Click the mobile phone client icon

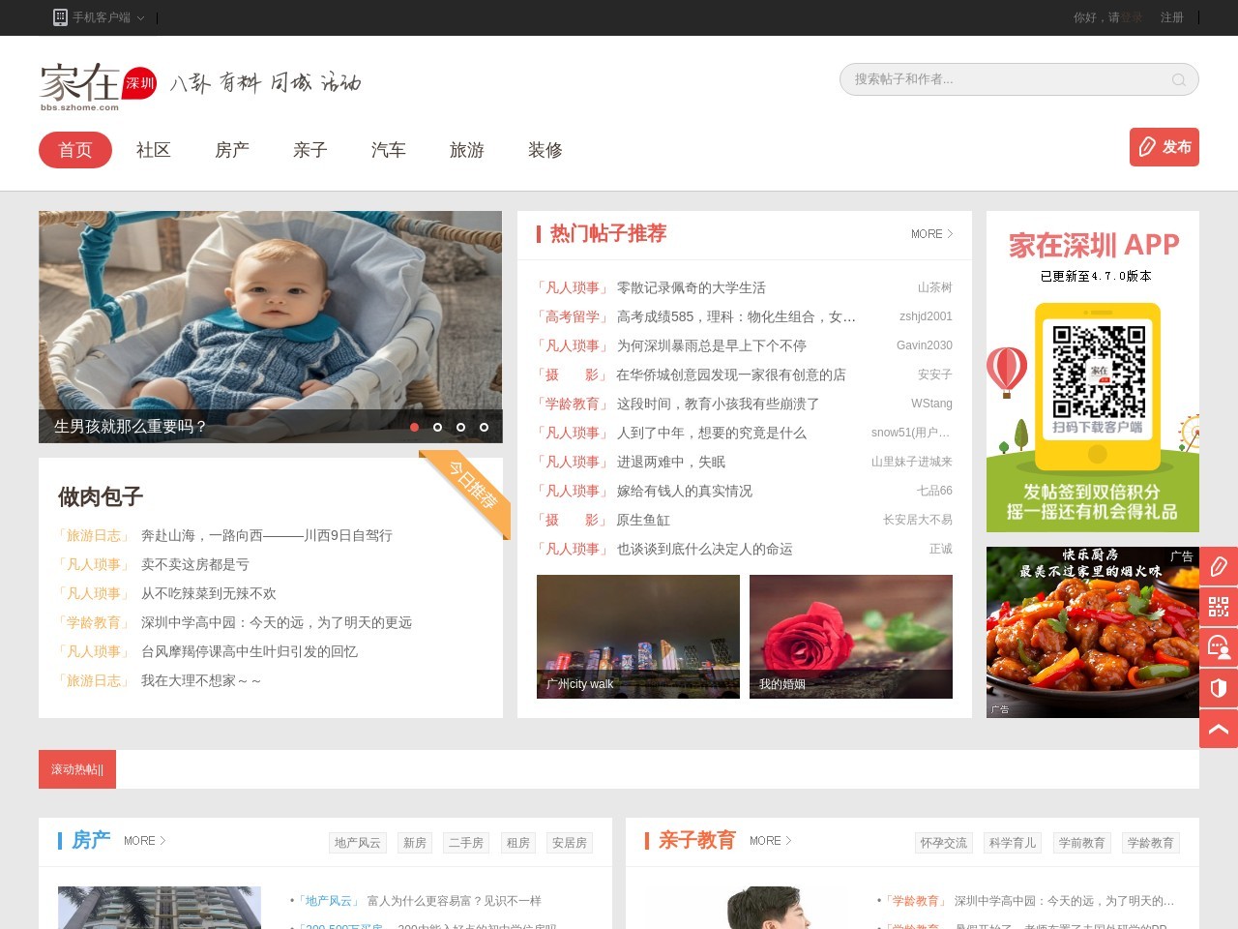60,17
